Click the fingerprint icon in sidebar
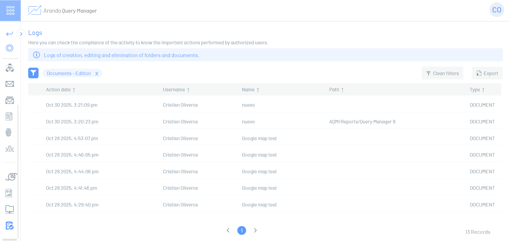Image resolution: width=510 pixels, height=242 pixels. (x=9, y=132)
